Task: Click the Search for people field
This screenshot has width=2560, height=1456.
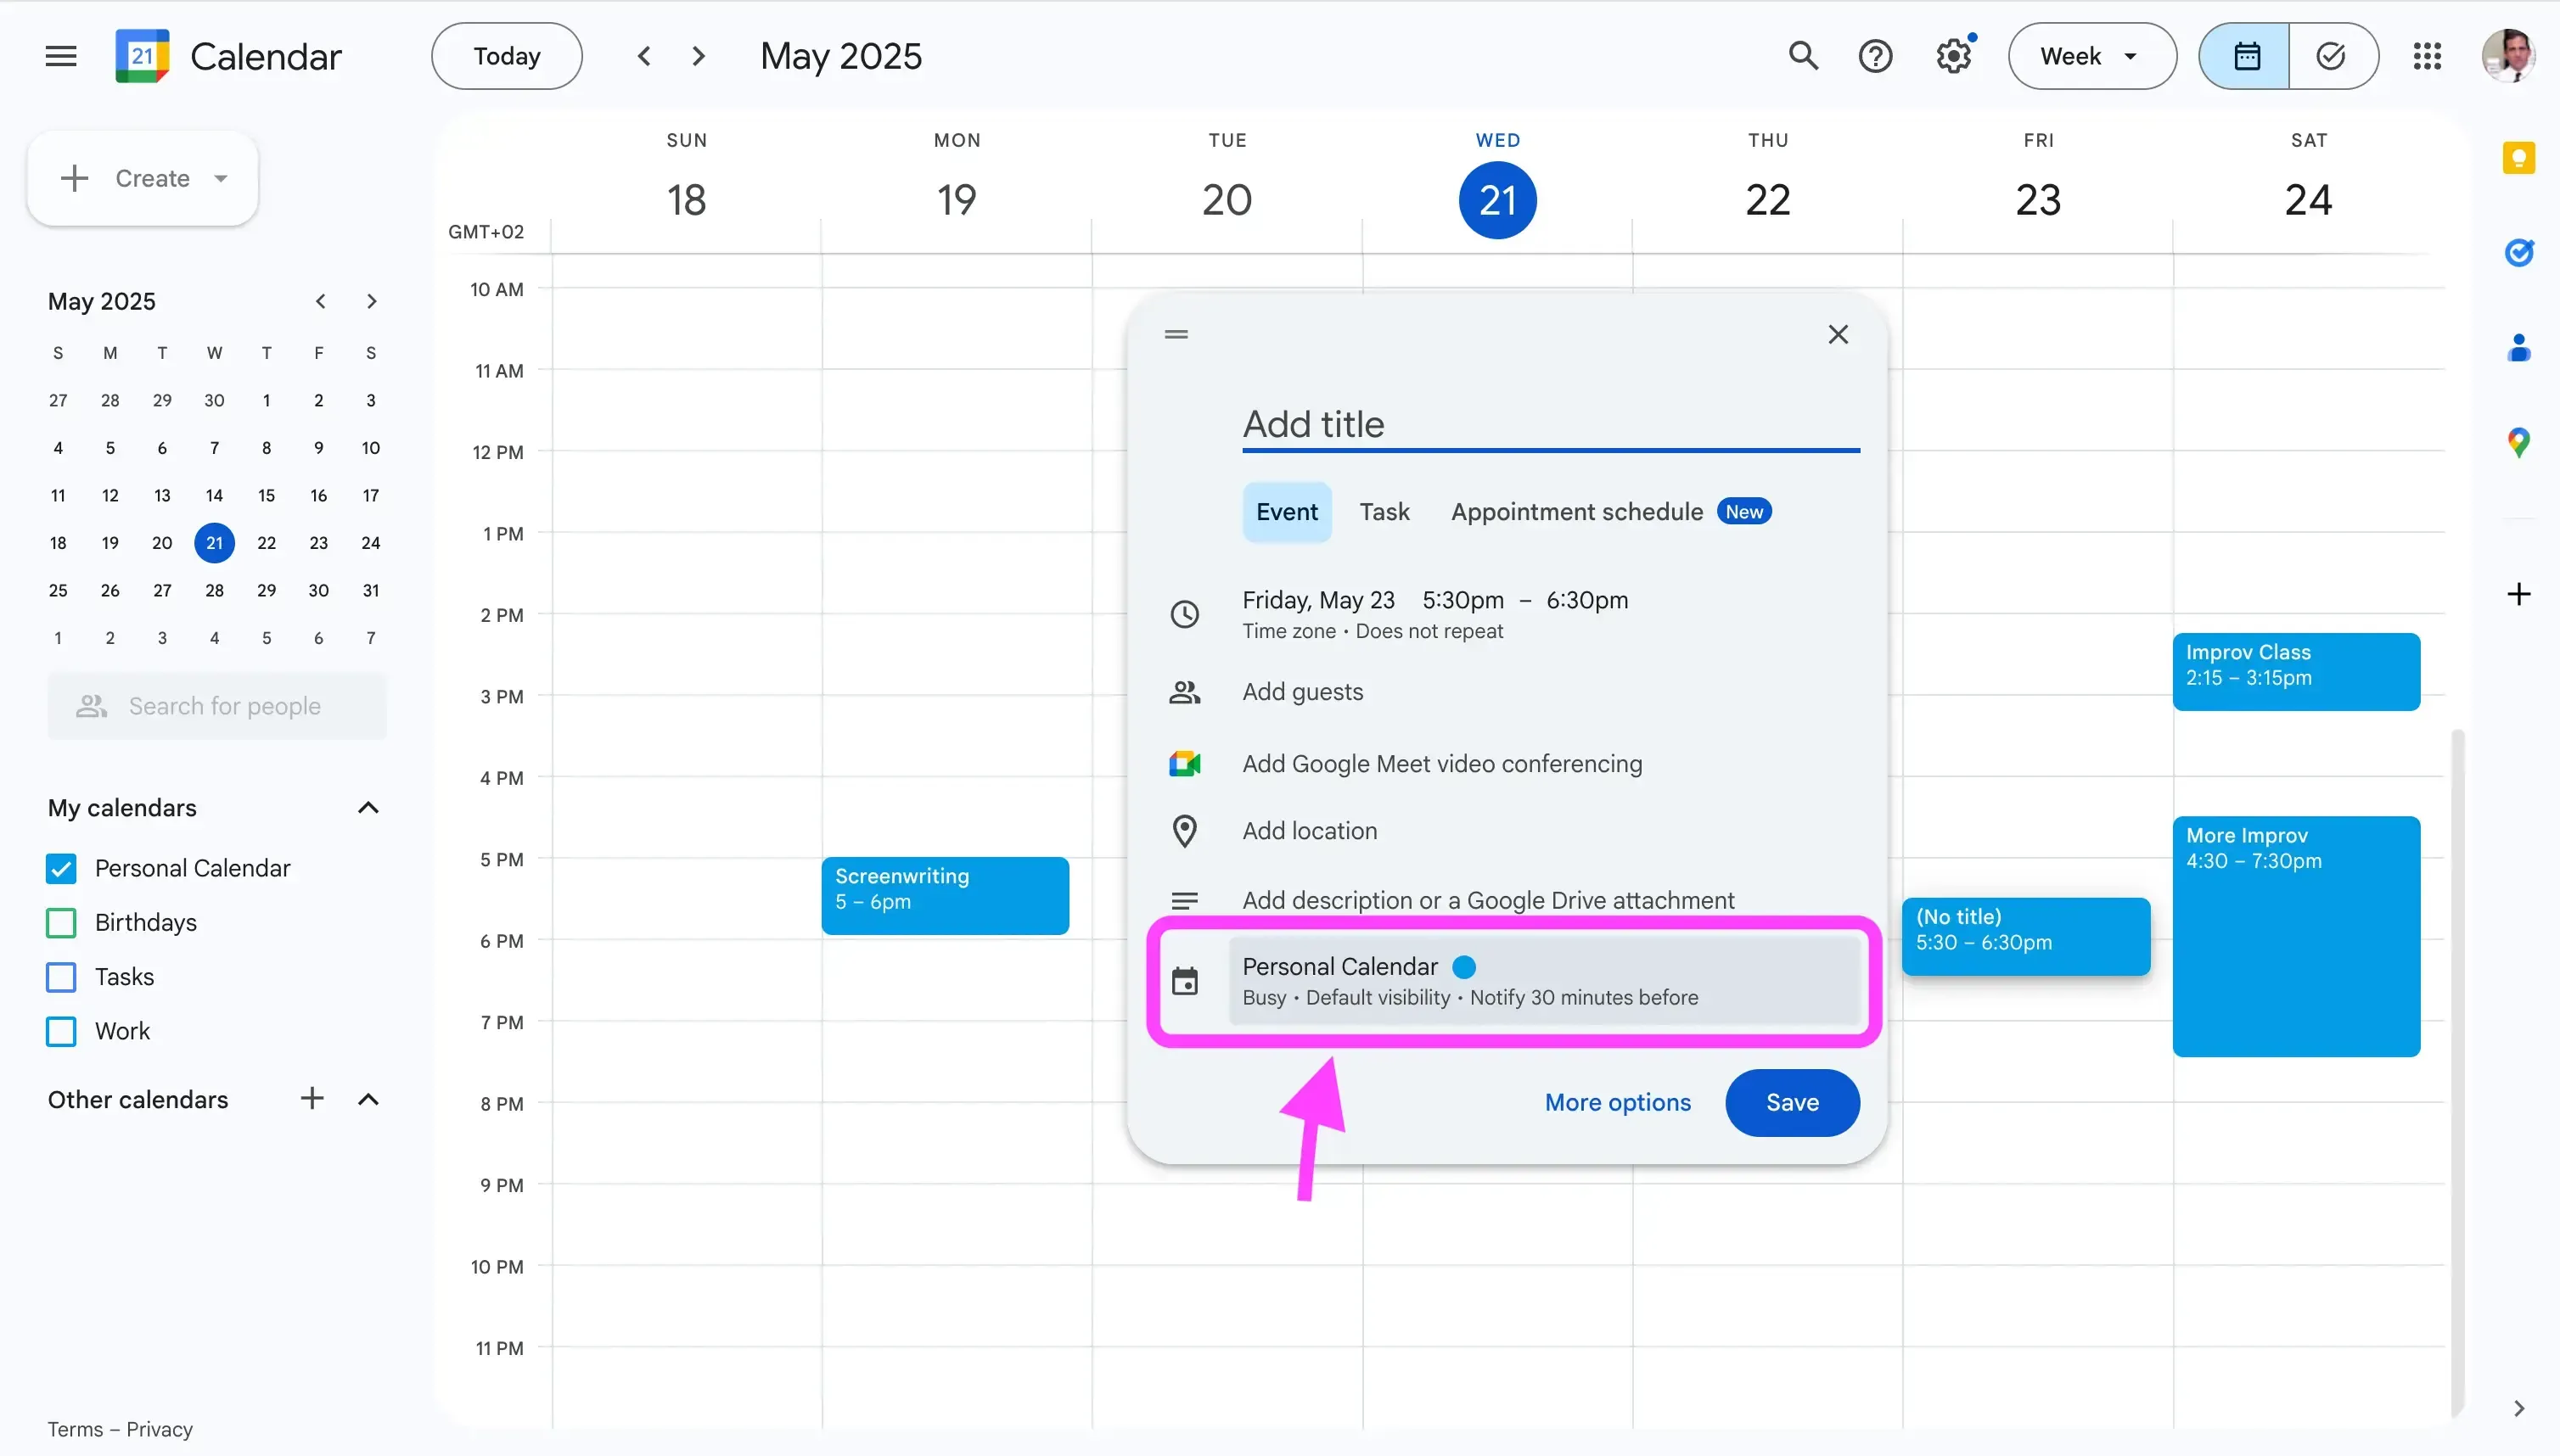Action: click(x=216, y=705)
